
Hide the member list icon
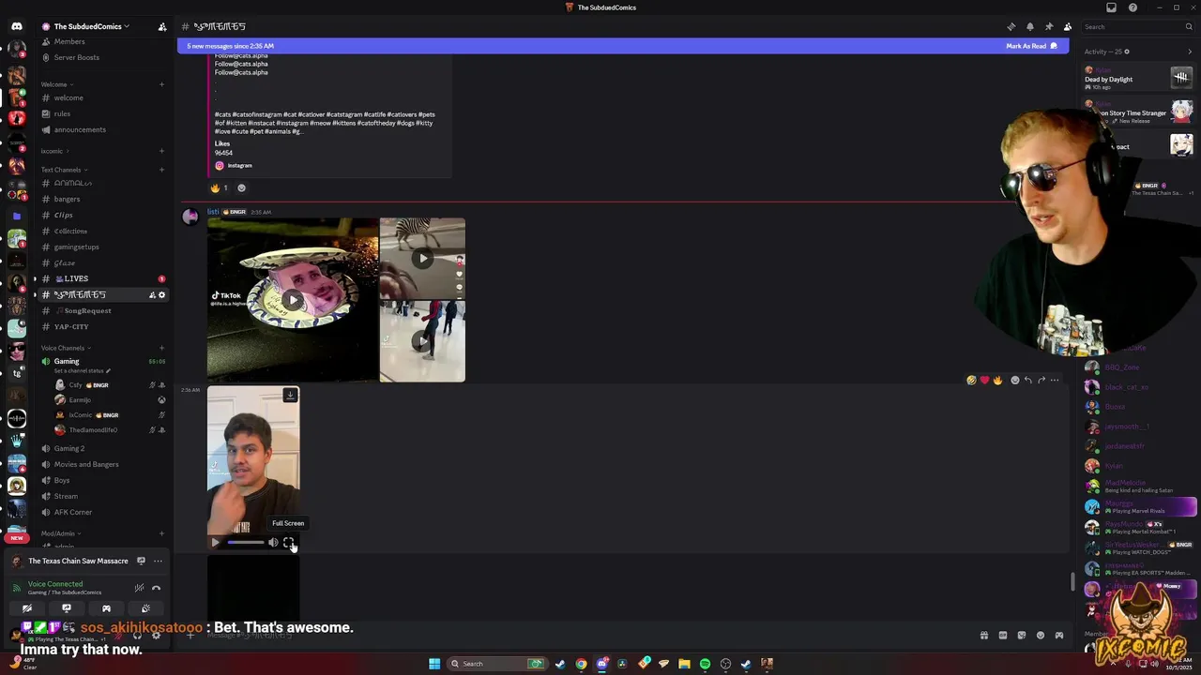click(x=1067, y=26)
